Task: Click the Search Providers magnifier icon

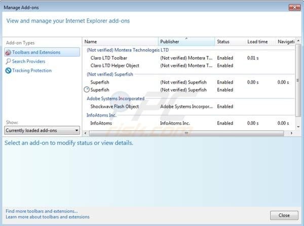Action: point(8,61)
